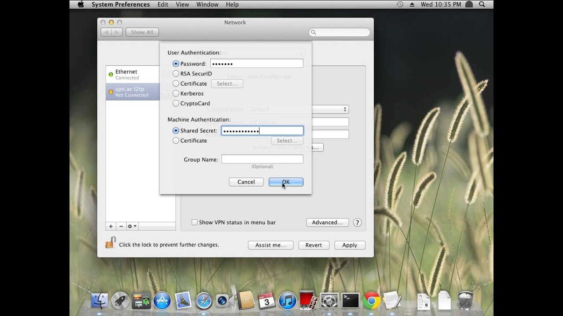Open Finder from the Dock
The height and width of the screenshot is (316, 563).
pos(99,301)
